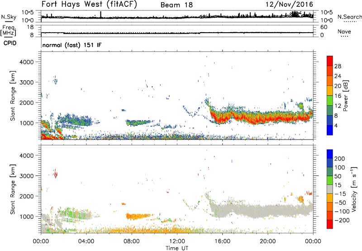This screenshot has width=362, height=251.
Task: Click "Slant Range [km]" label of Velocity panel
Action: [x=13, y=189]
